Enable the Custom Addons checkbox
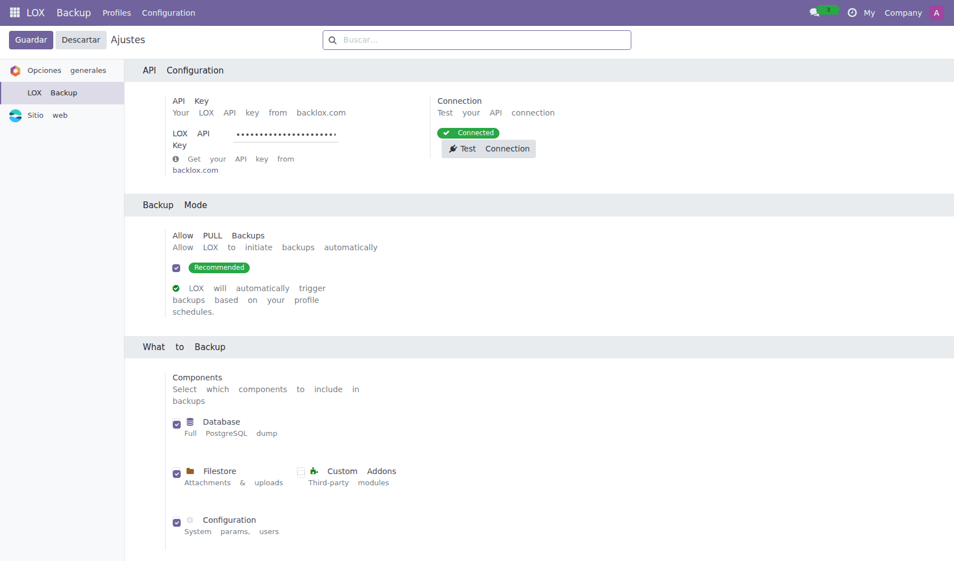This screenshot has width=954, height=561. pos(301,472)
